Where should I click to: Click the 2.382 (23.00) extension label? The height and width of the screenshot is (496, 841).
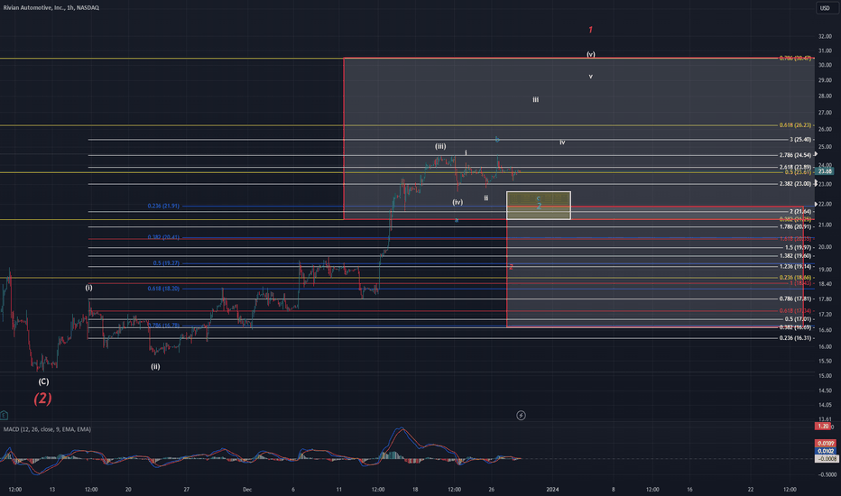[x=795, y=184]
